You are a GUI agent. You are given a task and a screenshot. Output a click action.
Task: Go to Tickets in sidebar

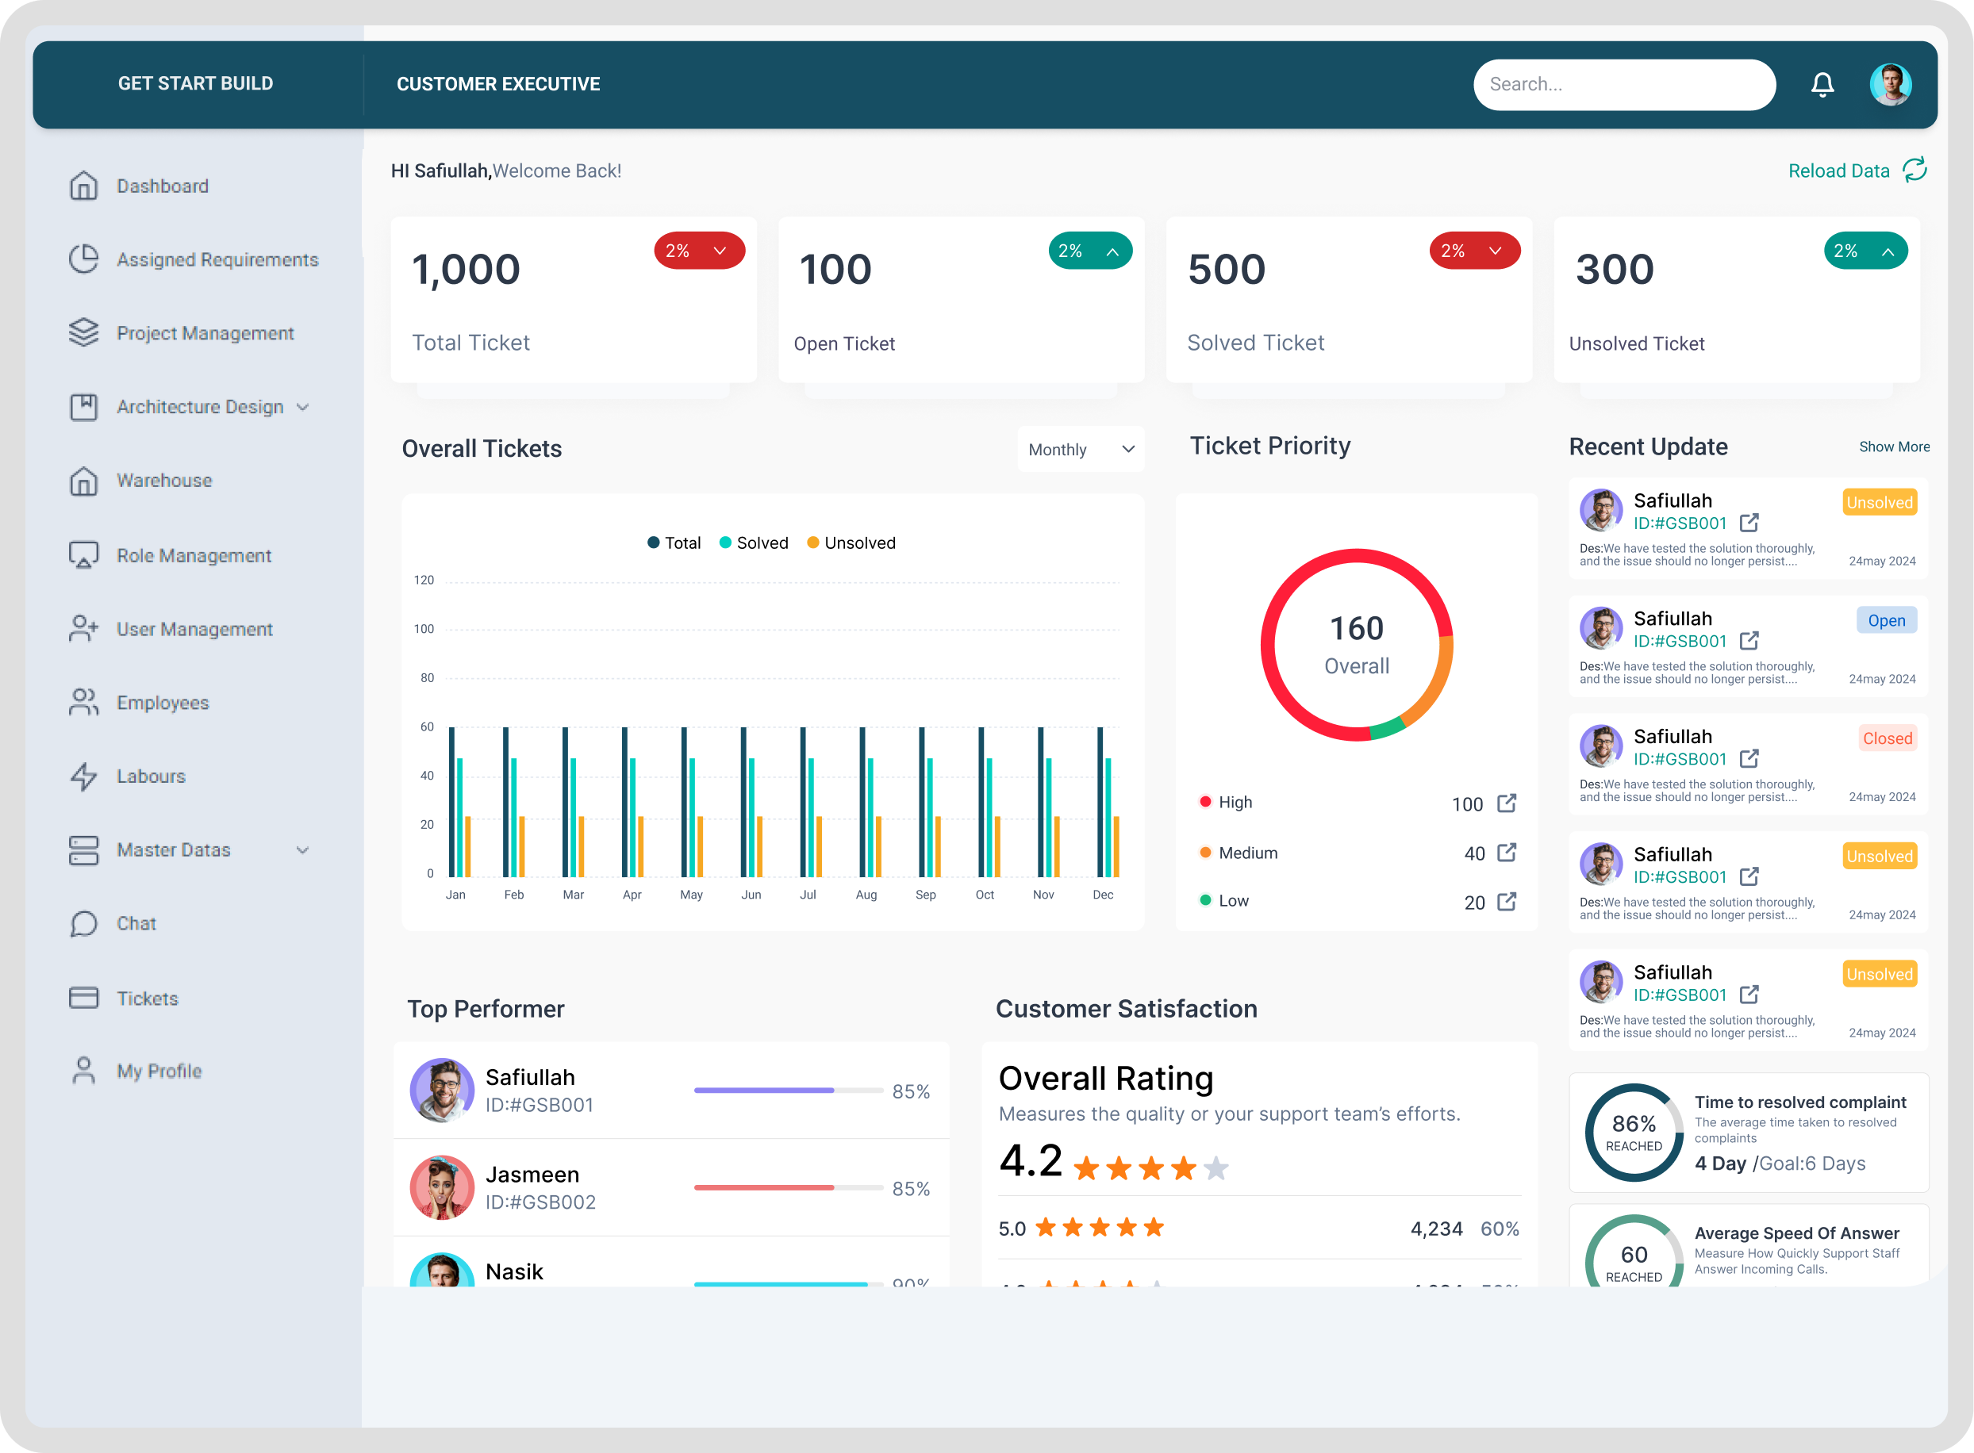[x=147, y=999]
